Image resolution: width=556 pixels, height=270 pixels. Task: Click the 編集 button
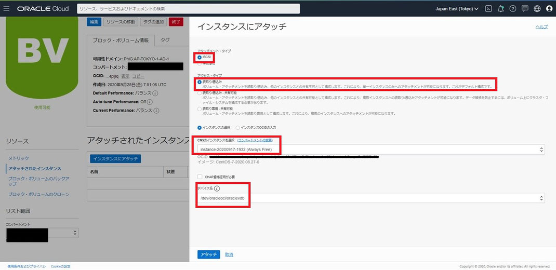pos(95,22)
